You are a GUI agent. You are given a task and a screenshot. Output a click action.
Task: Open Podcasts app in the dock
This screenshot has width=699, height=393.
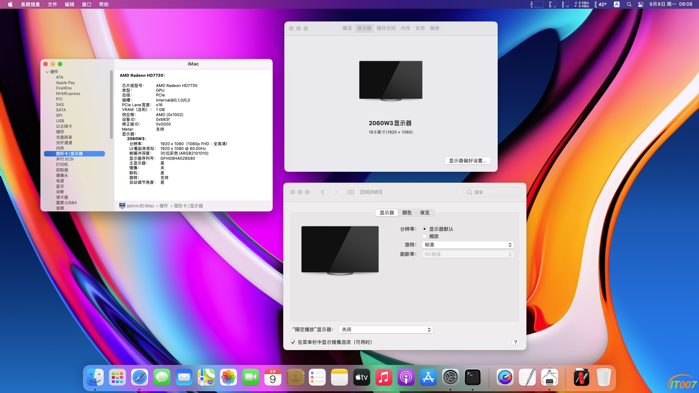[x=406, y=377]
